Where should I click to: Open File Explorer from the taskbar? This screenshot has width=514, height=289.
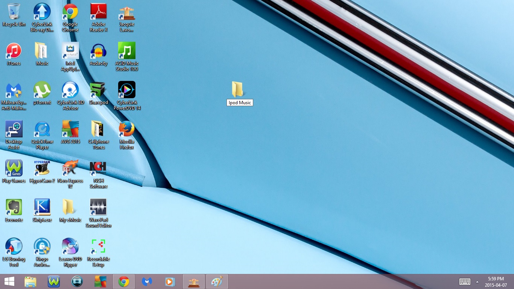30,281
